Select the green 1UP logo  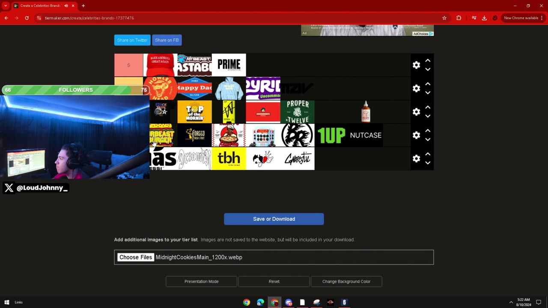tap(331, 135)
